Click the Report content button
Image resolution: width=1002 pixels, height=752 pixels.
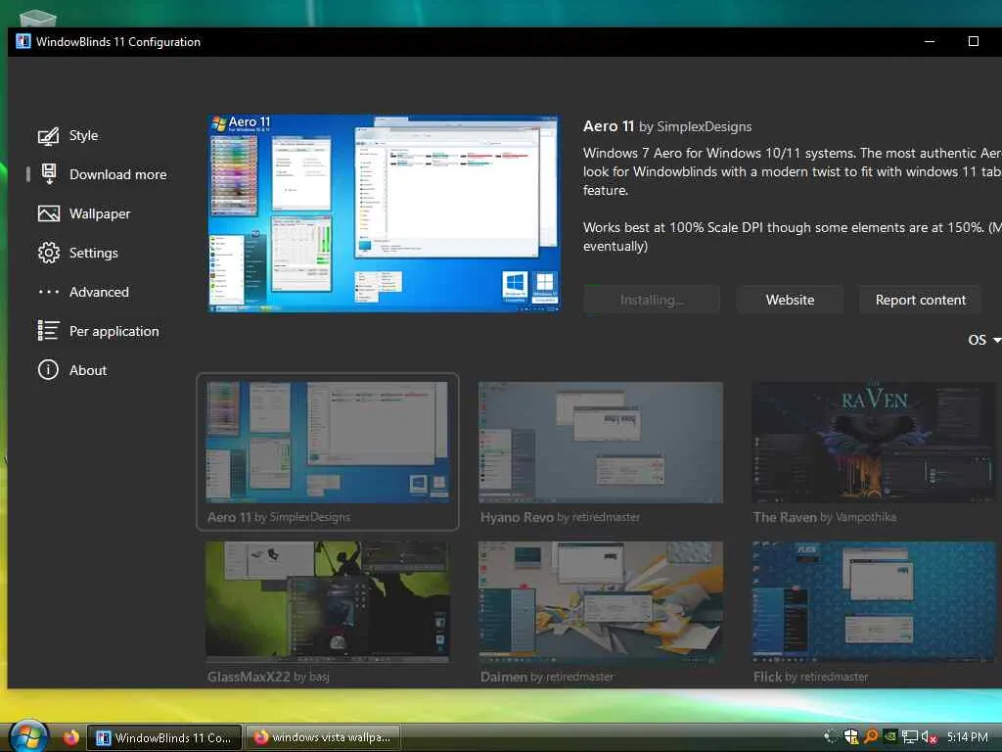point(920,300)
